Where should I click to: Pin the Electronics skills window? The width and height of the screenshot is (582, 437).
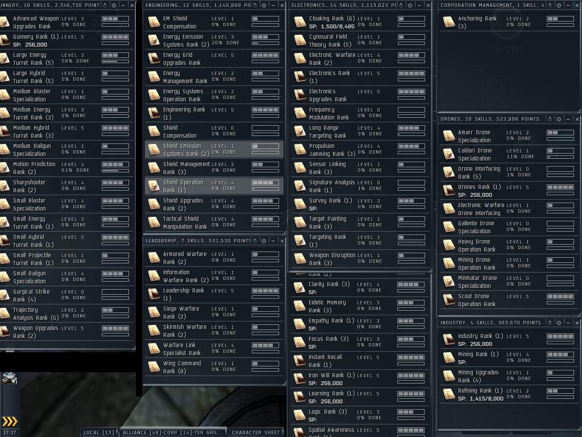(410, 5)
